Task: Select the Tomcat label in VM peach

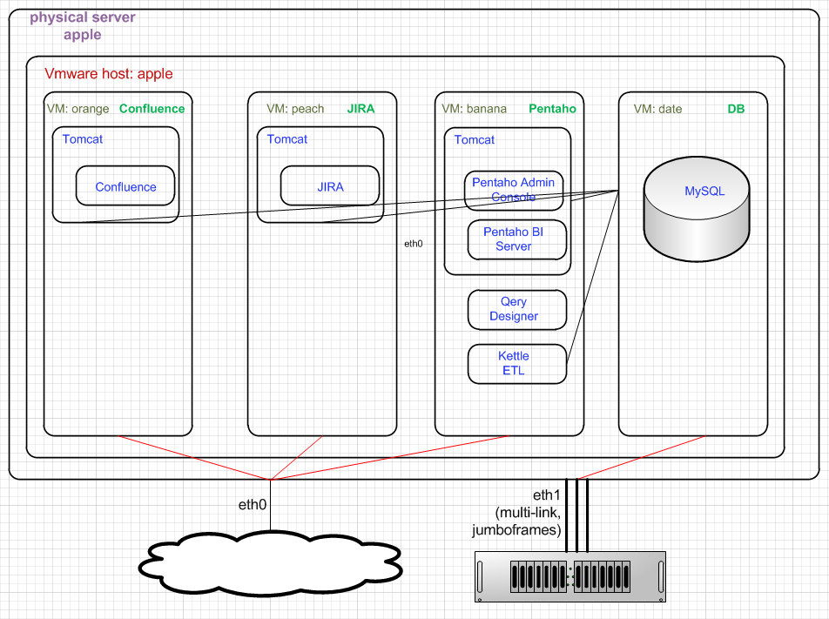Action: pyautogui.click(x=287, y=139)
